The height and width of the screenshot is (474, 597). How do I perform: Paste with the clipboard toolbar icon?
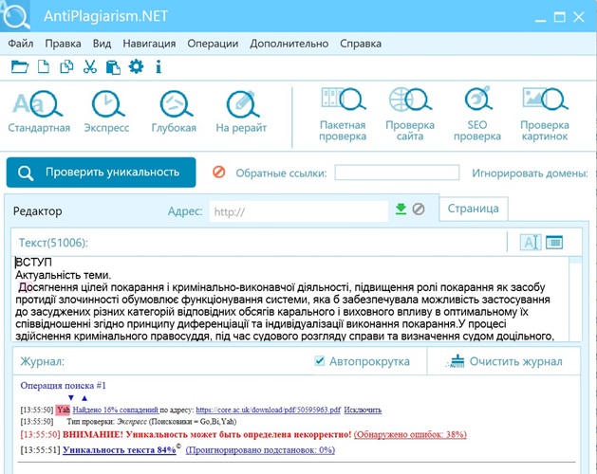[113, 67]
